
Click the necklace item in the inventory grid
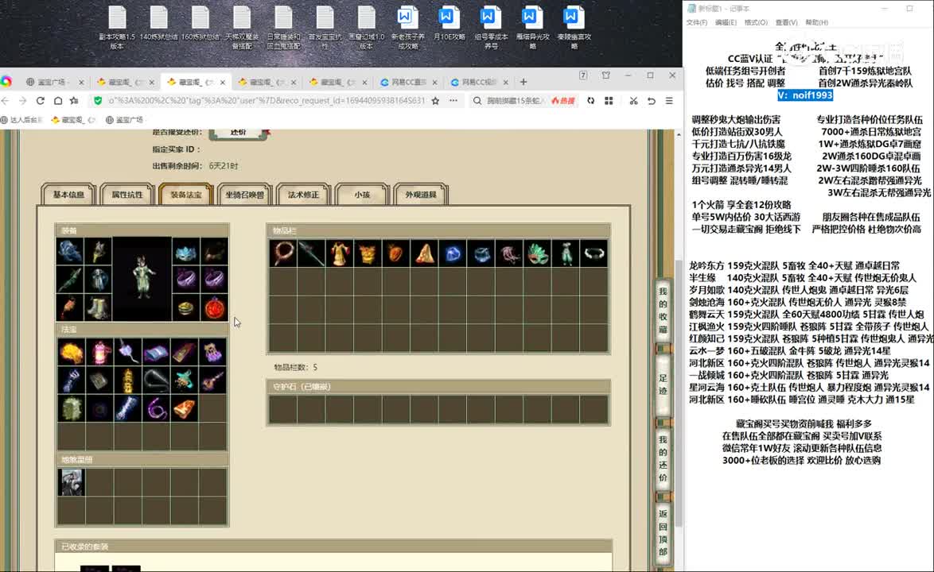pos(282,254)
